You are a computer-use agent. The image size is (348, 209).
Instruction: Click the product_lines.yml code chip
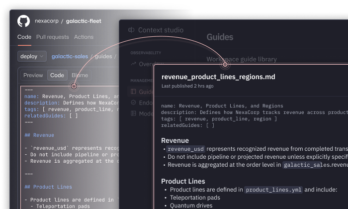click(273, 190)
